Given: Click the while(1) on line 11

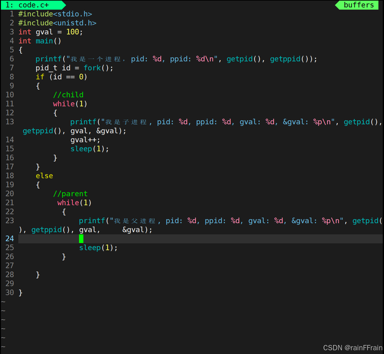Looking at the screenshot, I should coord(70,104).
